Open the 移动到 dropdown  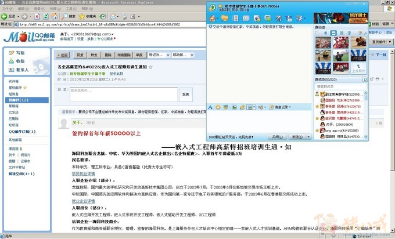[x=183, y=55]
